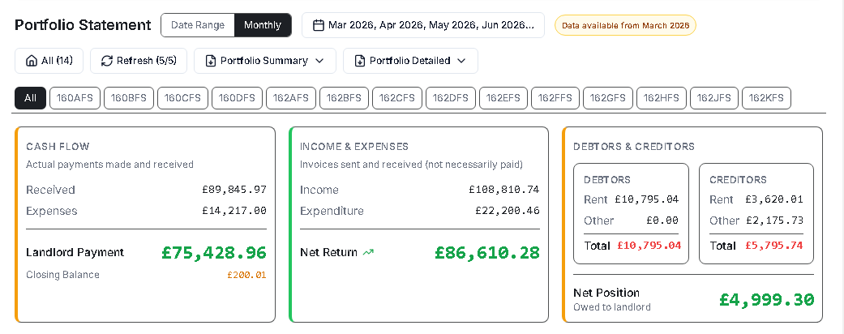This screenshot has height=334, width=844.
Task: Expand the Portfolio Detailed dropdown chevron
Action: tap(461, 61)
